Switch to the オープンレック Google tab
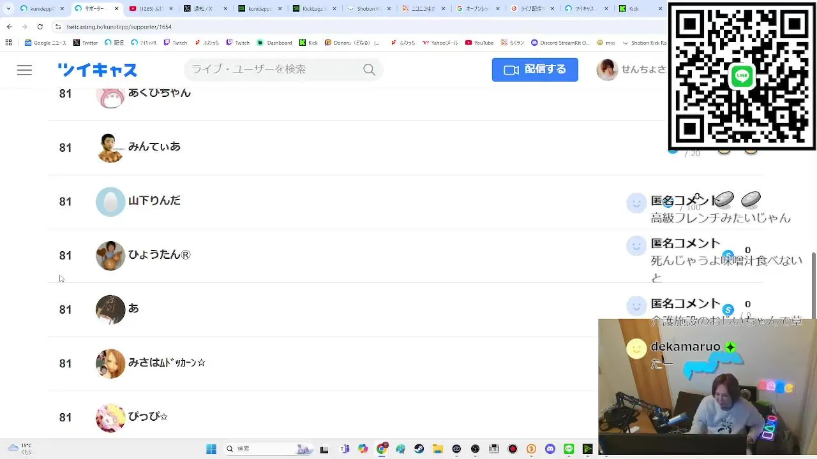 click(x=477, y=9)
